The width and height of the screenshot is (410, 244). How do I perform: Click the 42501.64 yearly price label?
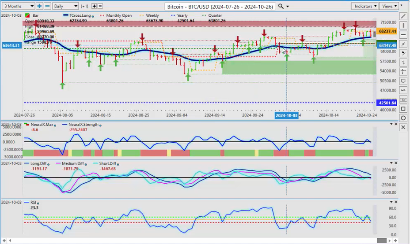[387, 103]
